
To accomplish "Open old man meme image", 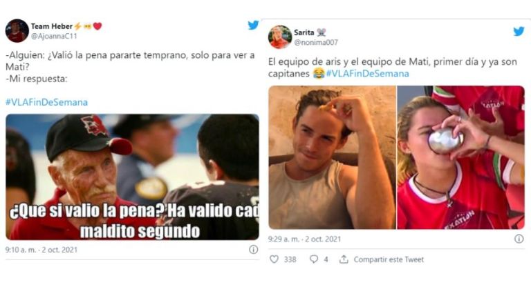I will pyautogui.click(x=133, y=177).
